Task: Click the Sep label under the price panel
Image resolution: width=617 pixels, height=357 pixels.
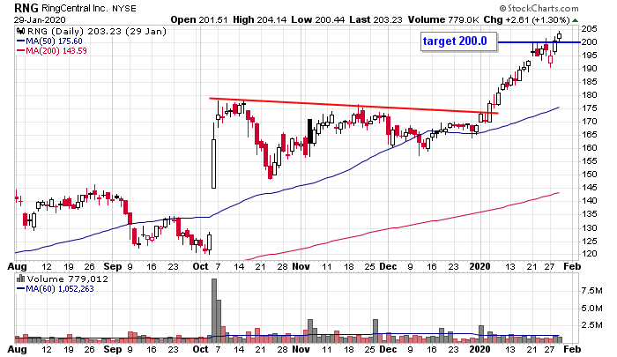Action: point(113,267)
